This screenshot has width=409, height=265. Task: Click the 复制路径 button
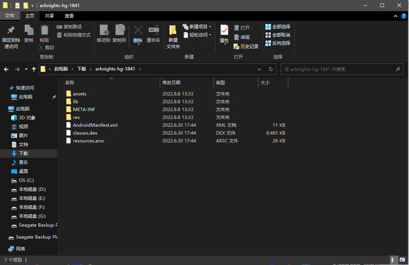[x=69, y=27]
